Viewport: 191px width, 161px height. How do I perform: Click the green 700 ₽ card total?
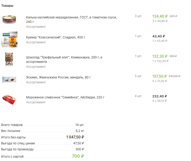point(78,156)
